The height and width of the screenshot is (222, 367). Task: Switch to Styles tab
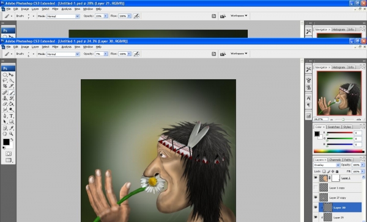pyautogui.click(x=347, y=127)
